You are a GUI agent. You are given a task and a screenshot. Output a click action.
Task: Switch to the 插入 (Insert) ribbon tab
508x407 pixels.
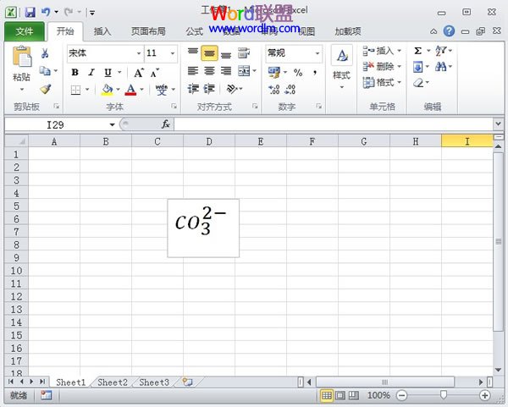pyautogui.click(x=102, y=31)
